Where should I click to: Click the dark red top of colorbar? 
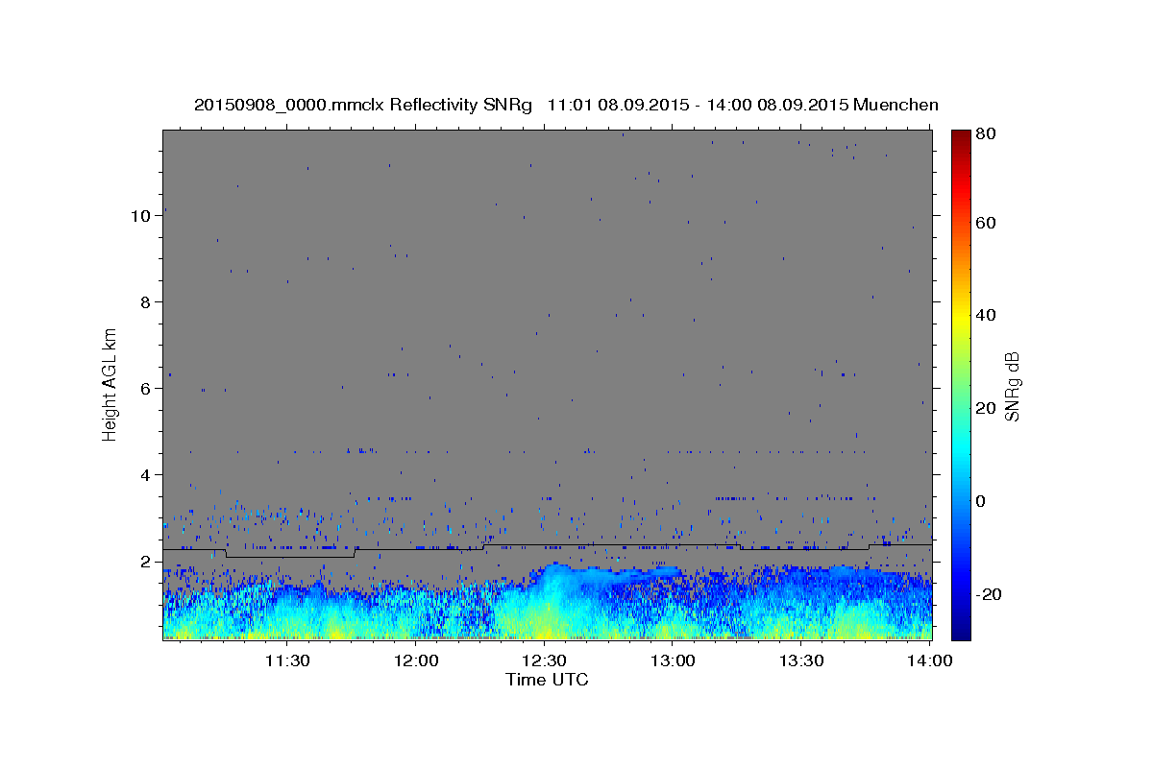960,135
